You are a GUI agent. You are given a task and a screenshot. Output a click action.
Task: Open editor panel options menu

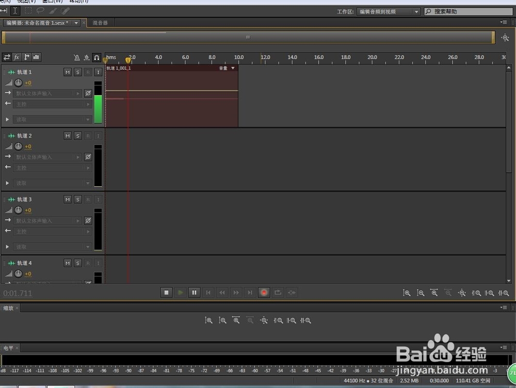click(x=504, y=22)
